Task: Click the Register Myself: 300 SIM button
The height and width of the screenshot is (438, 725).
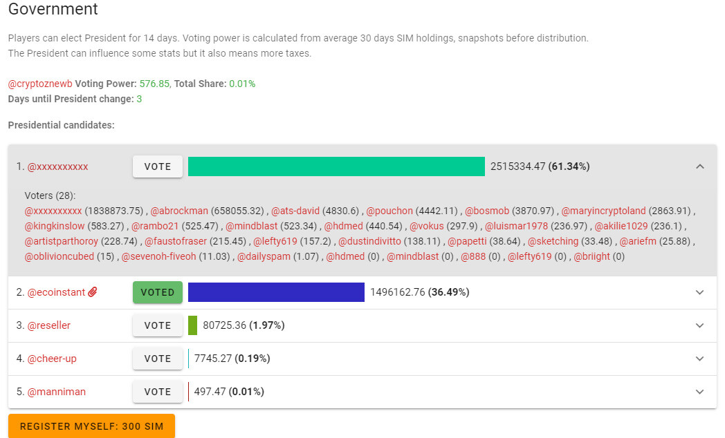Action: [91, 426]
